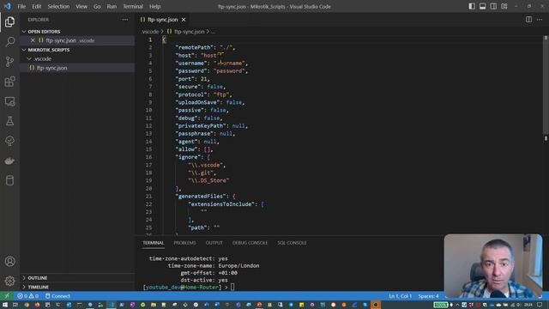Close the ftp-sync.json editor tab

[184, 20]
